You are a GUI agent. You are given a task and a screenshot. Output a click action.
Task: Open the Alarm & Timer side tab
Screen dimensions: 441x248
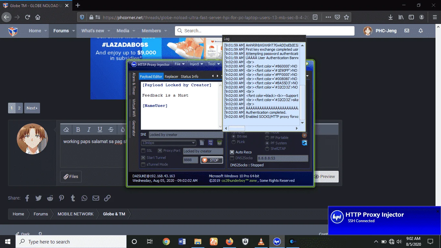(x=134, y=83)
